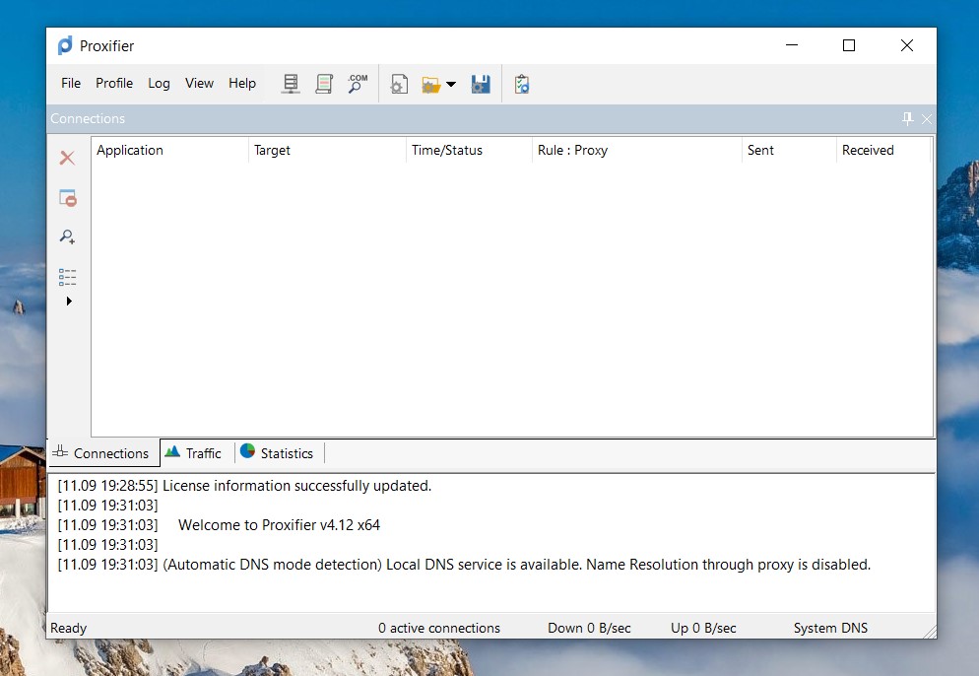Click the magnifier plus sidebar icon
This screenshot has height=676, width=979.
pos(67,237)
